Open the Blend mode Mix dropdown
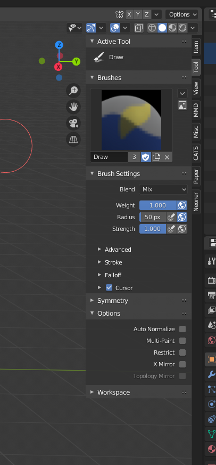This screenshot has width=216, height=465. pos(163,189)
